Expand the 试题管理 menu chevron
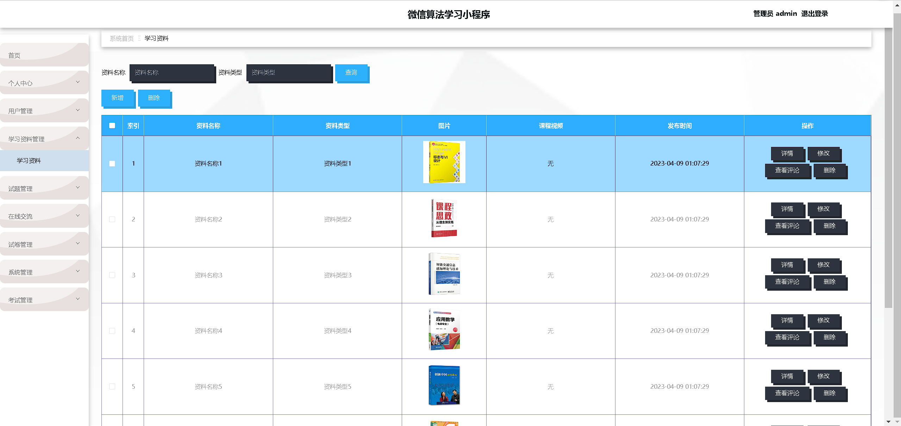Screen dimensions: 901x426 [78, 188]
